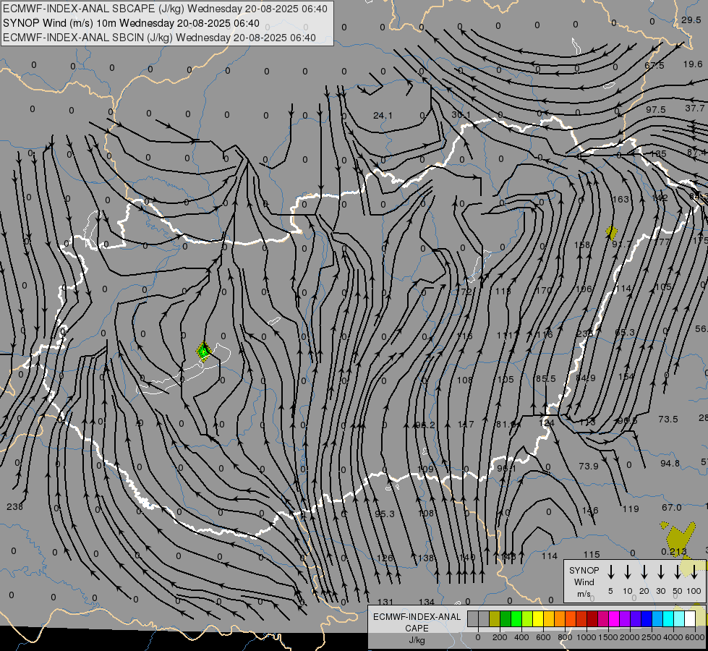This screenshot has height=651, width=708.
Task: Pick the white CAPE legend swatch
Action: tap(690, 618)
